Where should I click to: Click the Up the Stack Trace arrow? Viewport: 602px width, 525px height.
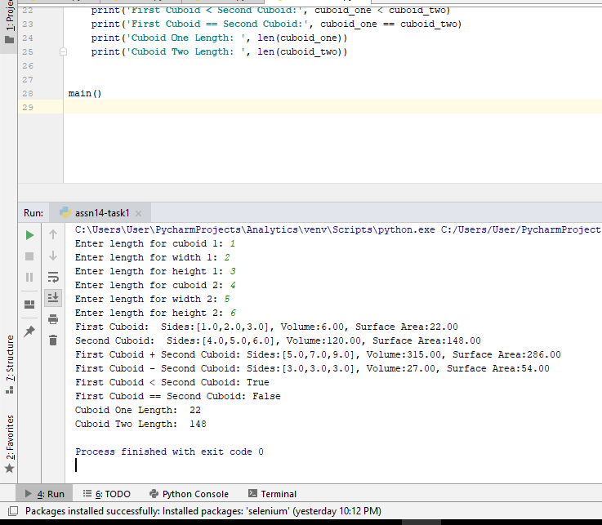click(53, 234)
